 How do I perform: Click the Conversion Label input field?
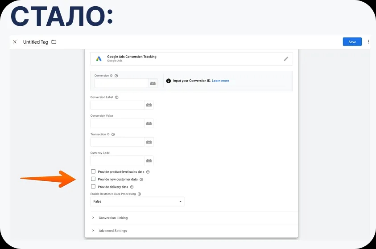117,105
